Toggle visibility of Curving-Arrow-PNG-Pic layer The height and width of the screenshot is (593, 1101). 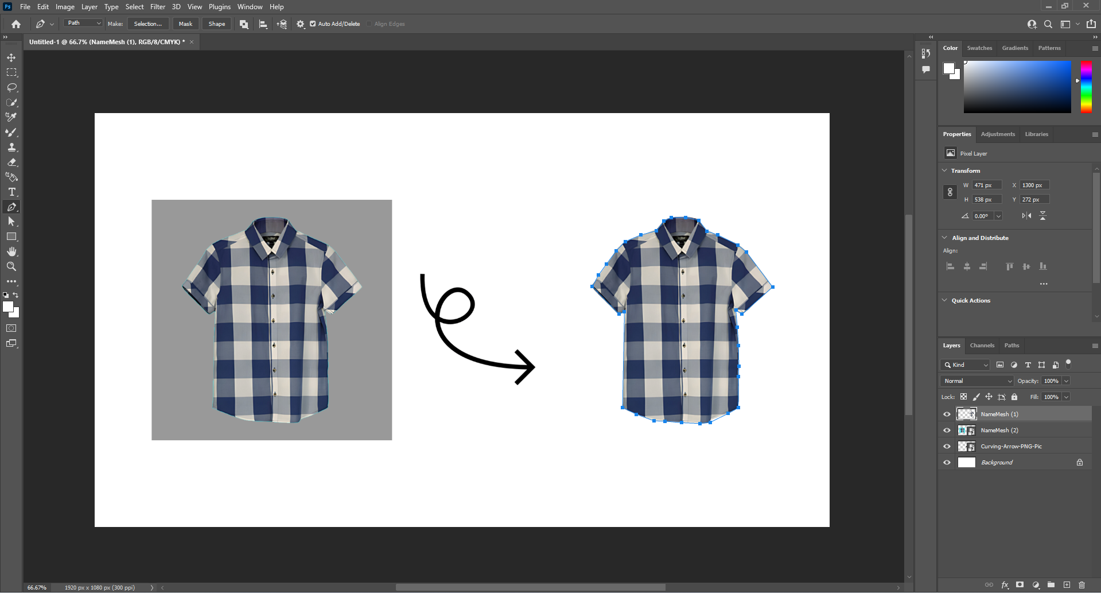tap(947, 446)
